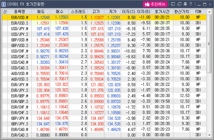Select the GBP/USD.S row name
Screen dimensions: 214x140
(x=20, y=46)
